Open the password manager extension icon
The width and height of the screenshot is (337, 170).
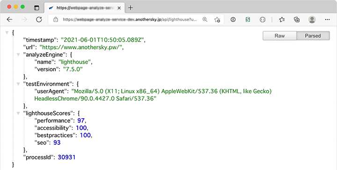pos(233,20)
